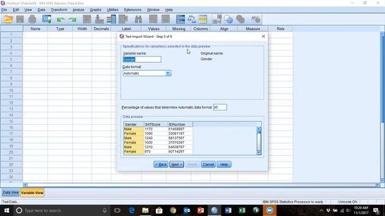This screenshot has width=385, height=216.
Task: Click the Insert variable toolbar icon
Action: tap(165, 19)
